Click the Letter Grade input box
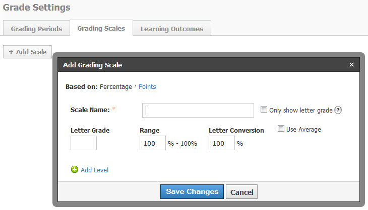This screenshot has height=210, width=368. [x=84, y=143]
